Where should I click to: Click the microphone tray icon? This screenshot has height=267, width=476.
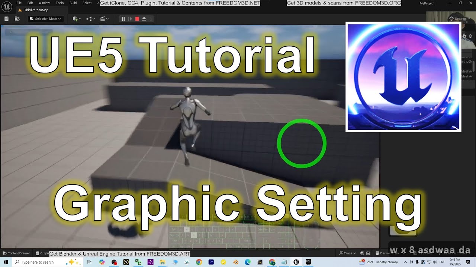click(417, 262)
